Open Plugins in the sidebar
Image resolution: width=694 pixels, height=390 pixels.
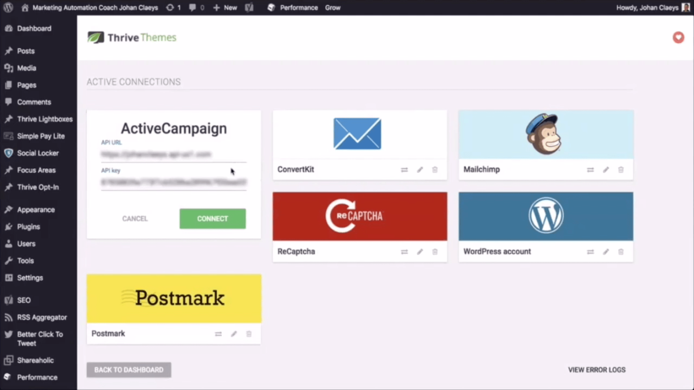coord(28,227)
